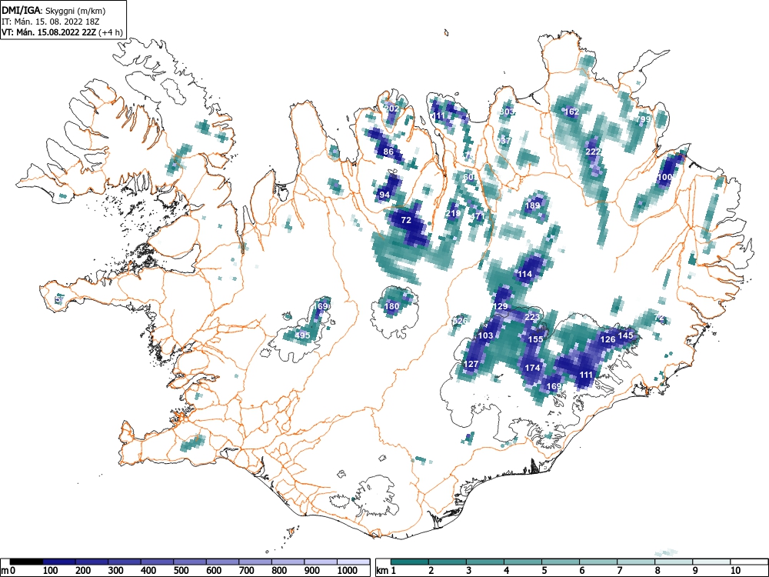Click the 526 visibility label

click(x=460, y=321)
